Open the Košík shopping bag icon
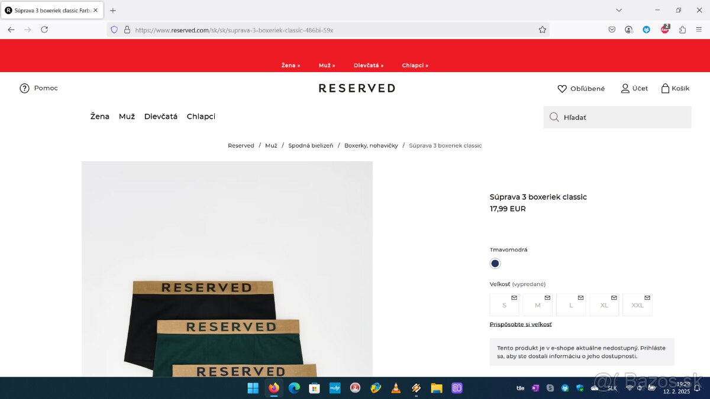This screenshot has height=399, width=710. [x=665, y=88]
